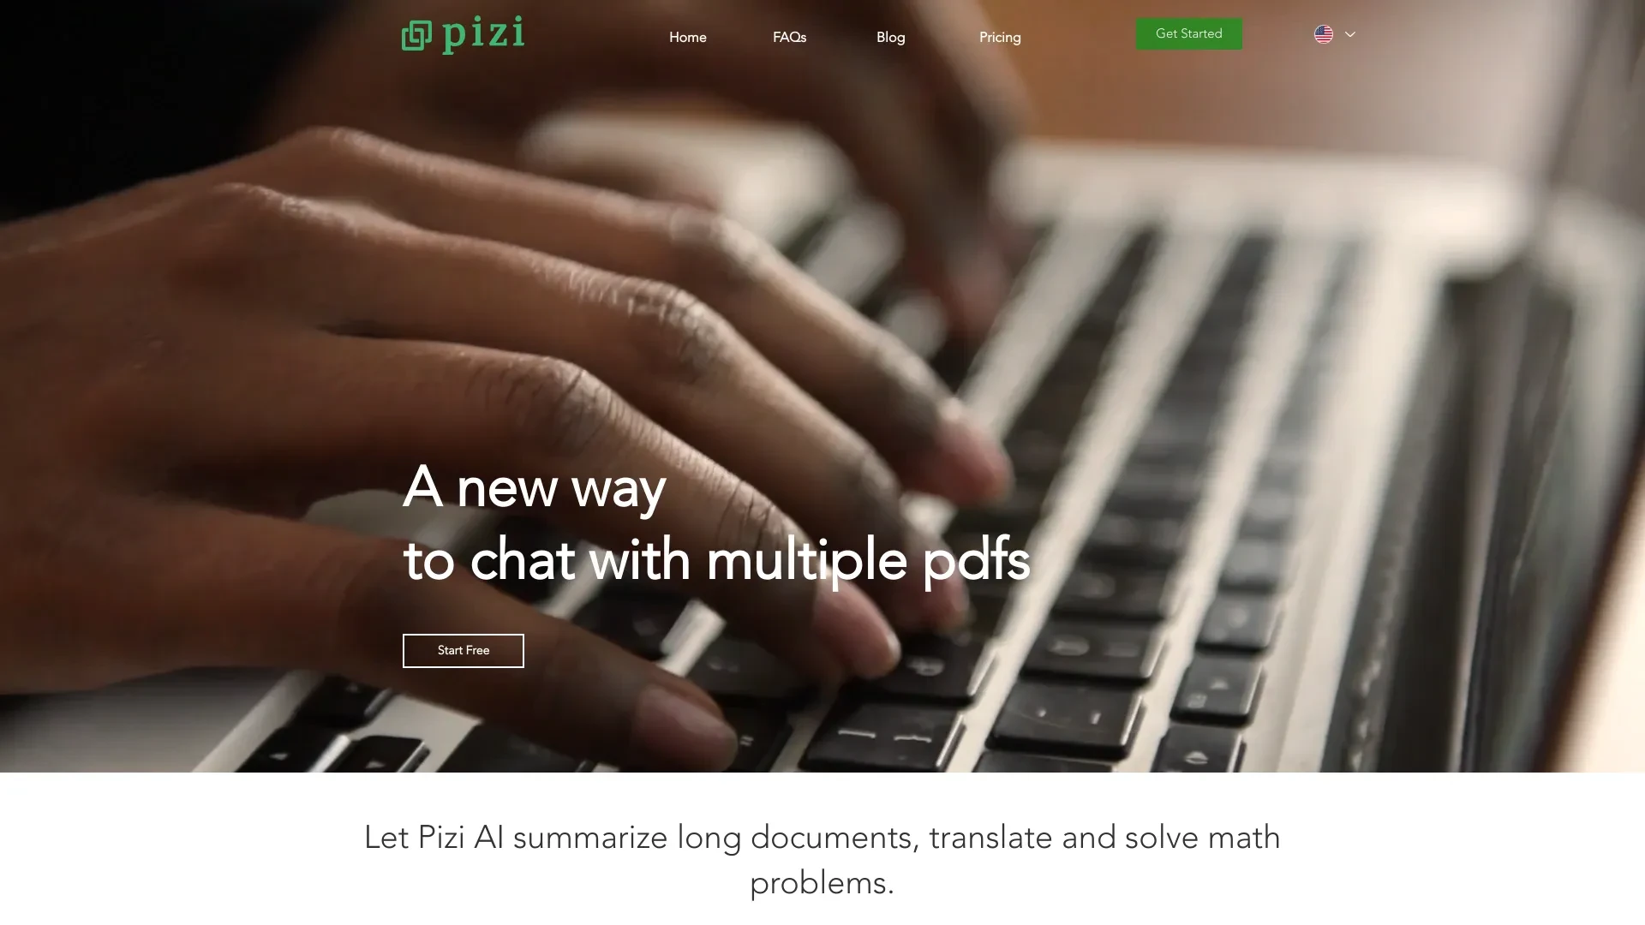Open the FAQs tab
This screenshot has height=925, width=1645.
[790, 38]
